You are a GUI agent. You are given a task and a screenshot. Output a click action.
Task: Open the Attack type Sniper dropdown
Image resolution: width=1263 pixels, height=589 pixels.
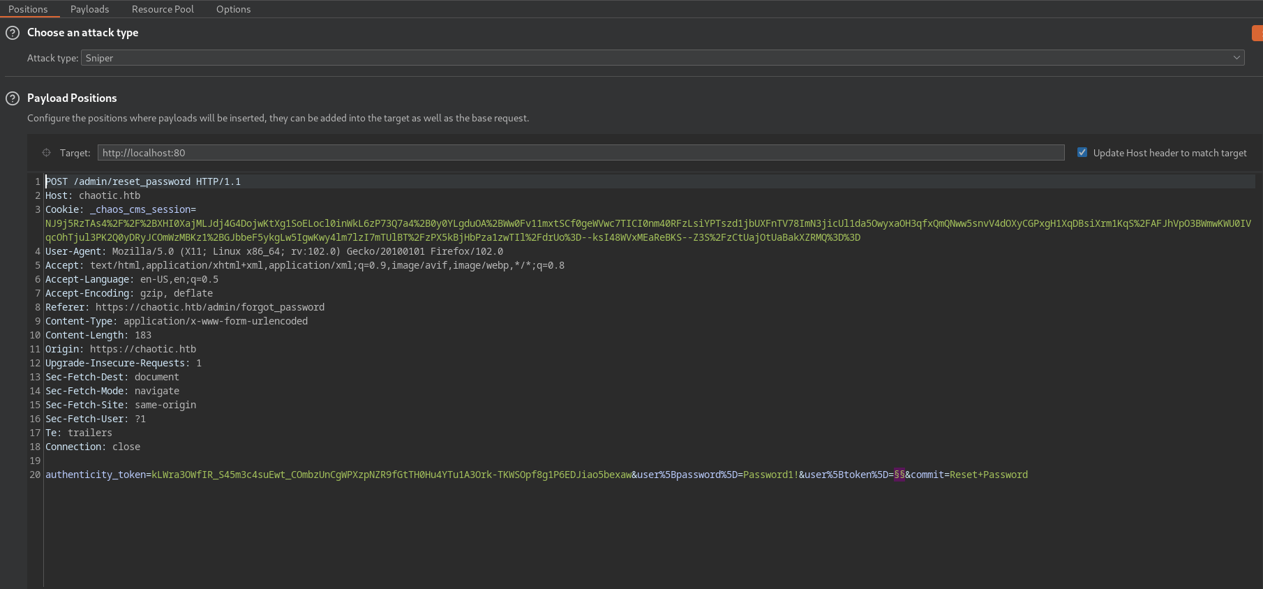663,58
